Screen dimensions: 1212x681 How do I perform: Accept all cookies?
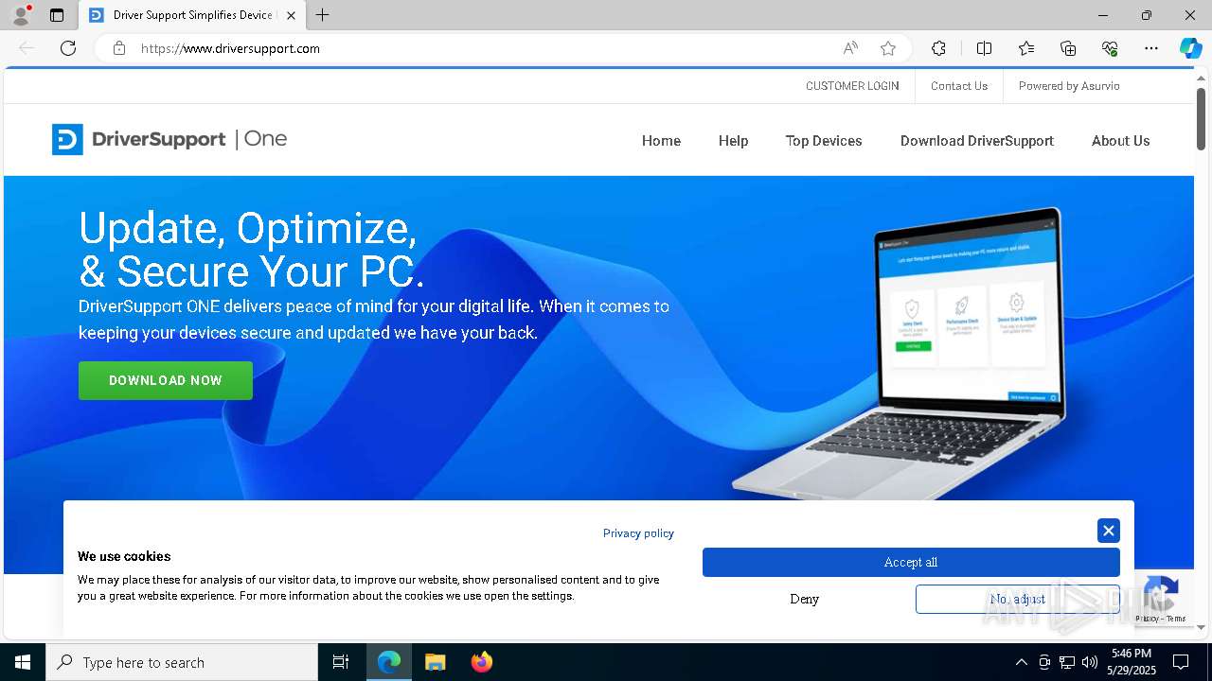911,562
